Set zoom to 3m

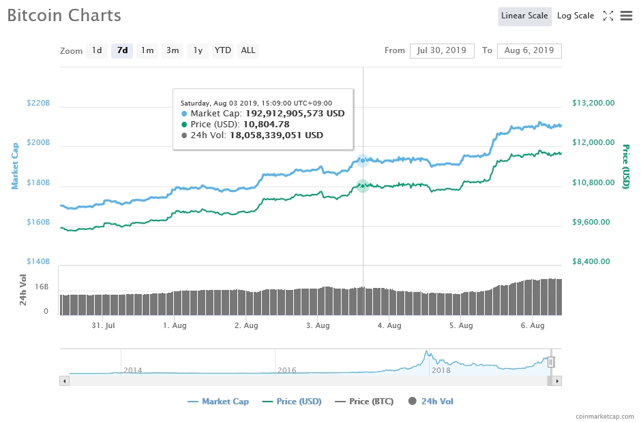pyautogui.click(x=173, y=50)
